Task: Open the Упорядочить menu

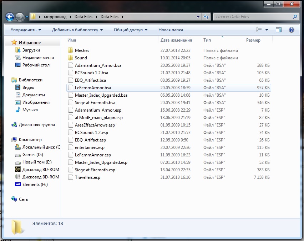Action: (x=26, y=30)
